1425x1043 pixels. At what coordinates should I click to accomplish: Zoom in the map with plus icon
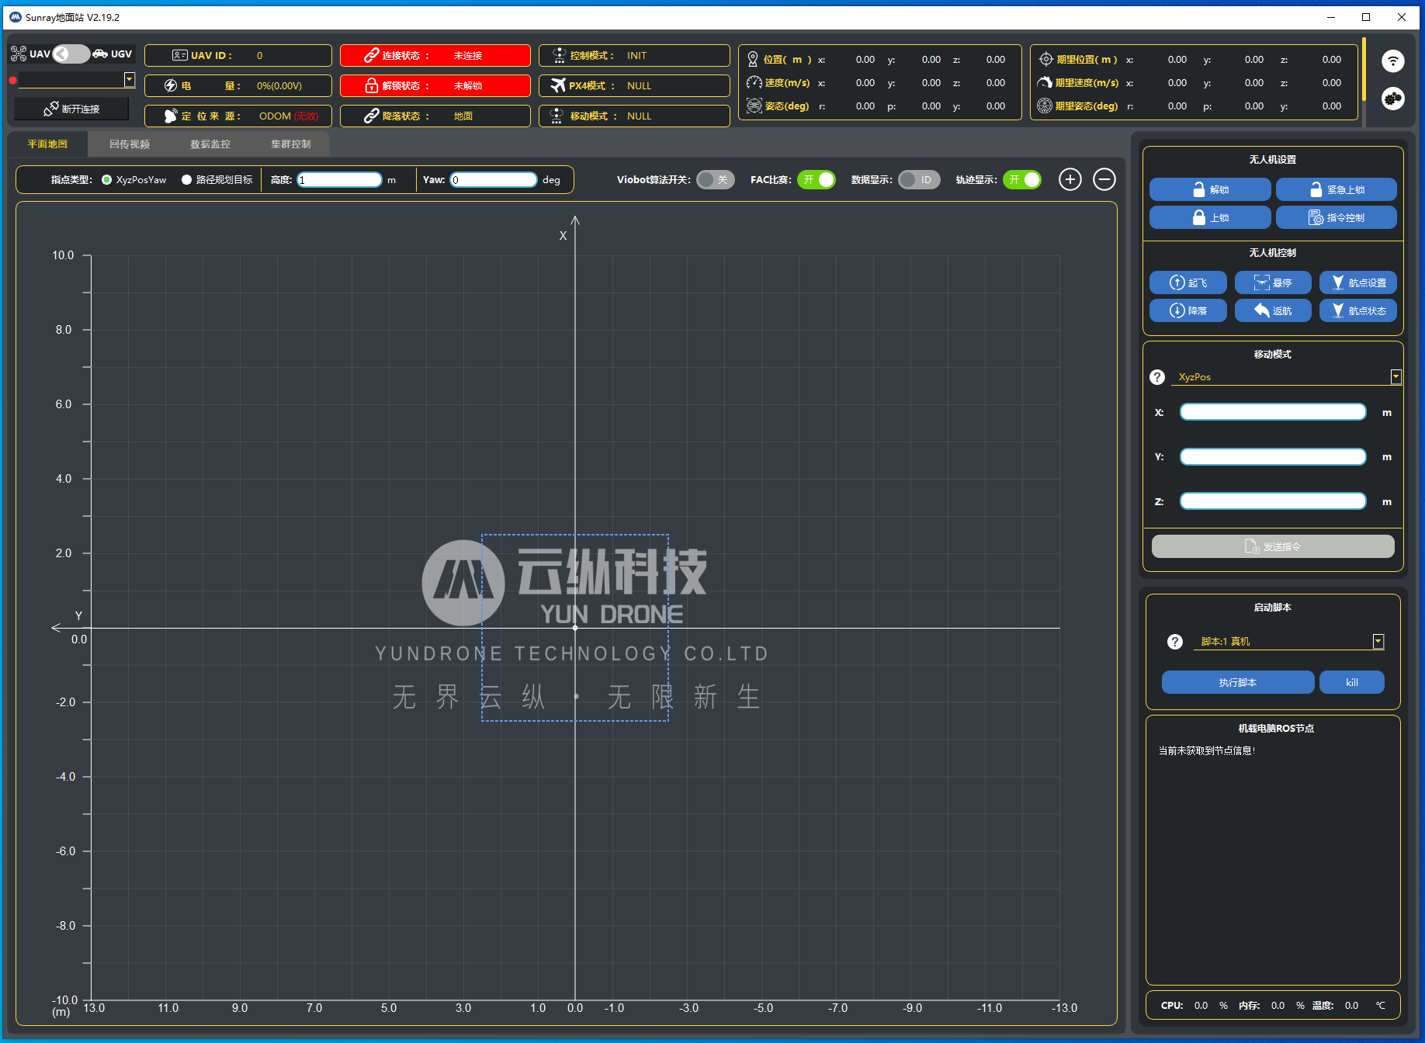pos(1070,180)
